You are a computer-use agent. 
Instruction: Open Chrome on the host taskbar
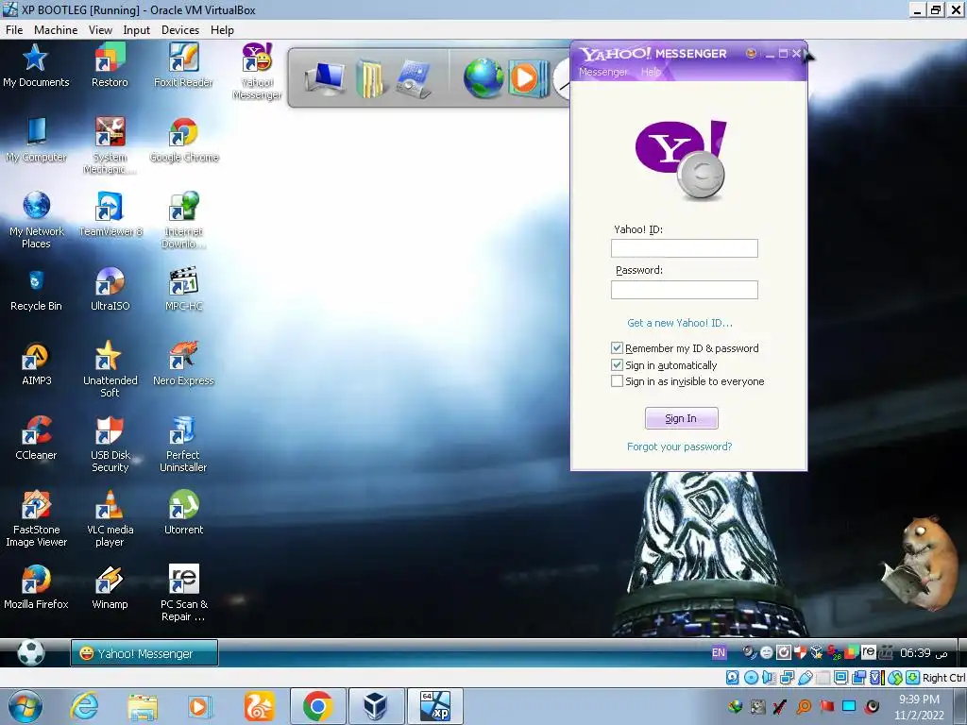click(x=317, y=706)
